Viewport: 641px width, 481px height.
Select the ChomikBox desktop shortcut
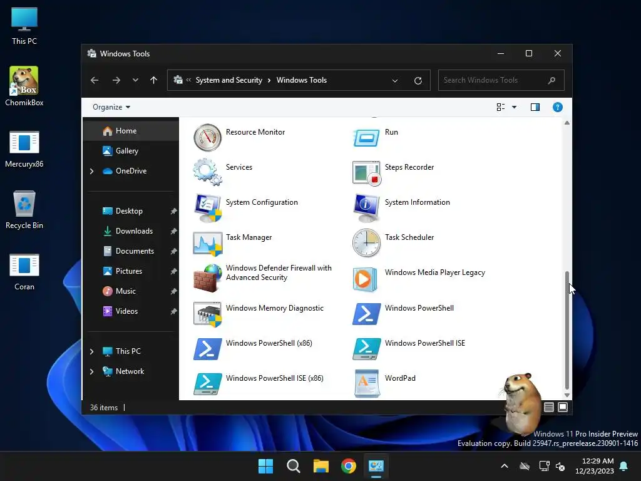(x=24, y=86)
